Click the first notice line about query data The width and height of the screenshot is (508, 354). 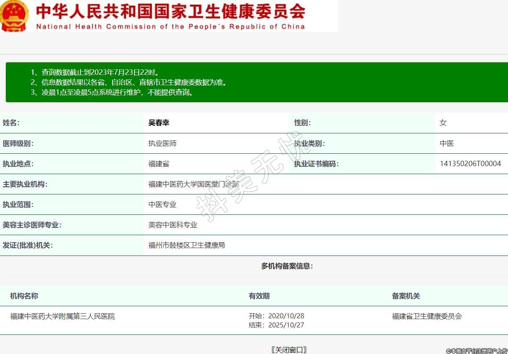95,72
